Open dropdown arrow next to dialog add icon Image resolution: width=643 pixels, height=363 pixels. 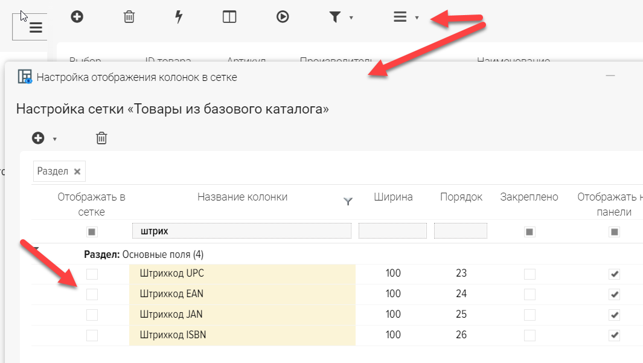pyautogui.click(x=54, y=139)
